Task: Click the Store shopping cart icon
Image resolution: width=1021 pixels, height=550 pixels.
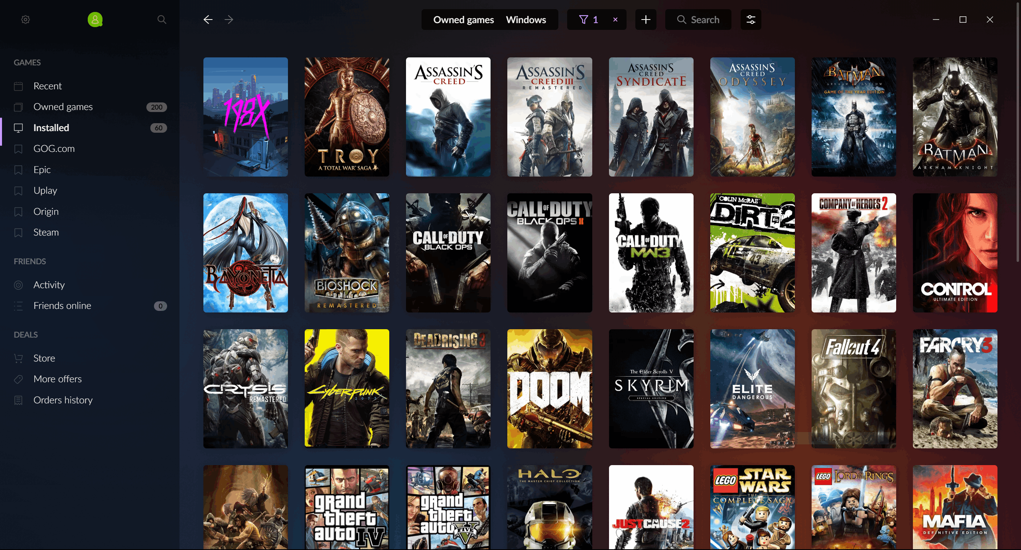Action: (x=18, y=358)
